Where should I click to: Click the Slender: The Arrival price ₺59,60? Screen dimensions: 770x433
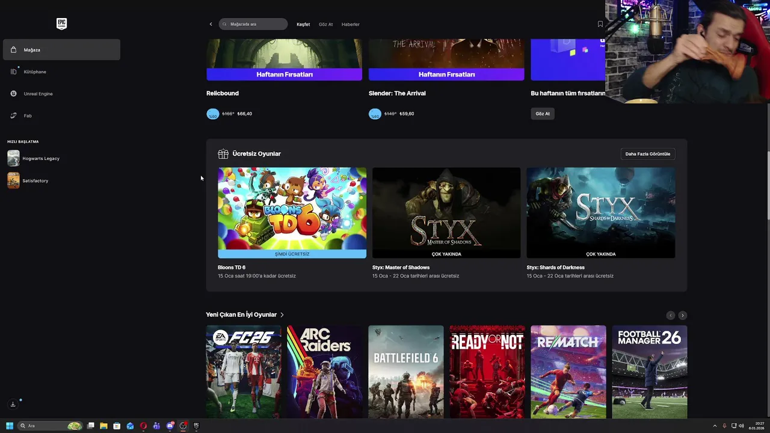[407, 114]
